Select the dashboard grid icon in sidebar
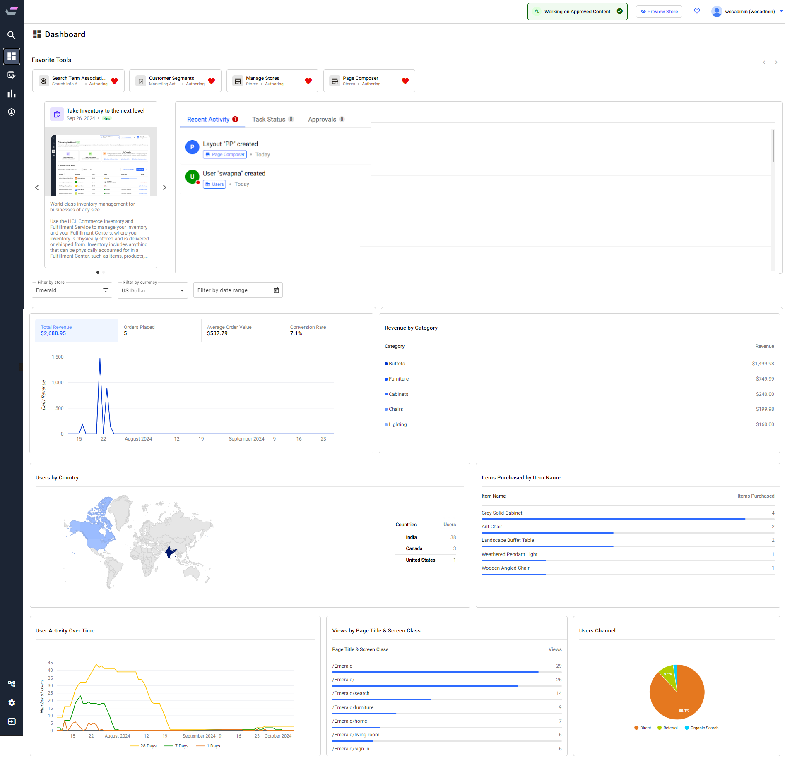 pyautogui.click(x=12, y=56)
